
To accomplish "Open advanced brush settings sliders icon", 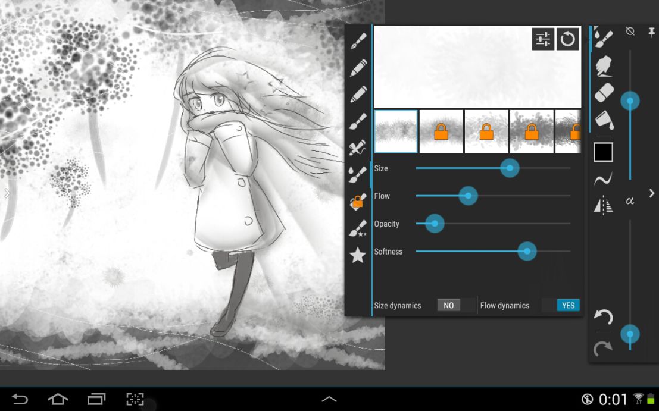I will [543, 39].
